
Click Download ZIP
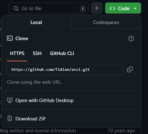click(71, 119)
